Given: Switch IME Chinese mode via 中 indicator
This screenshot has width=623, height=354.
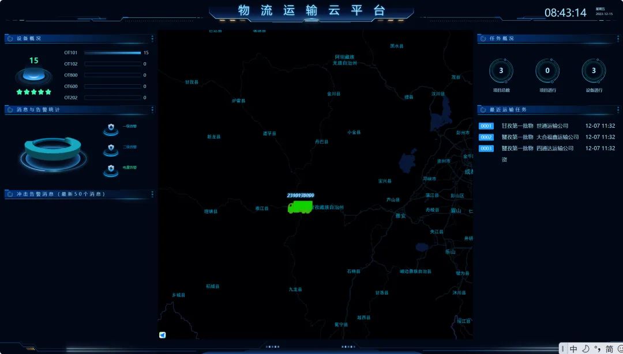Looking at the screenshot, I should (x=573, y=349).
